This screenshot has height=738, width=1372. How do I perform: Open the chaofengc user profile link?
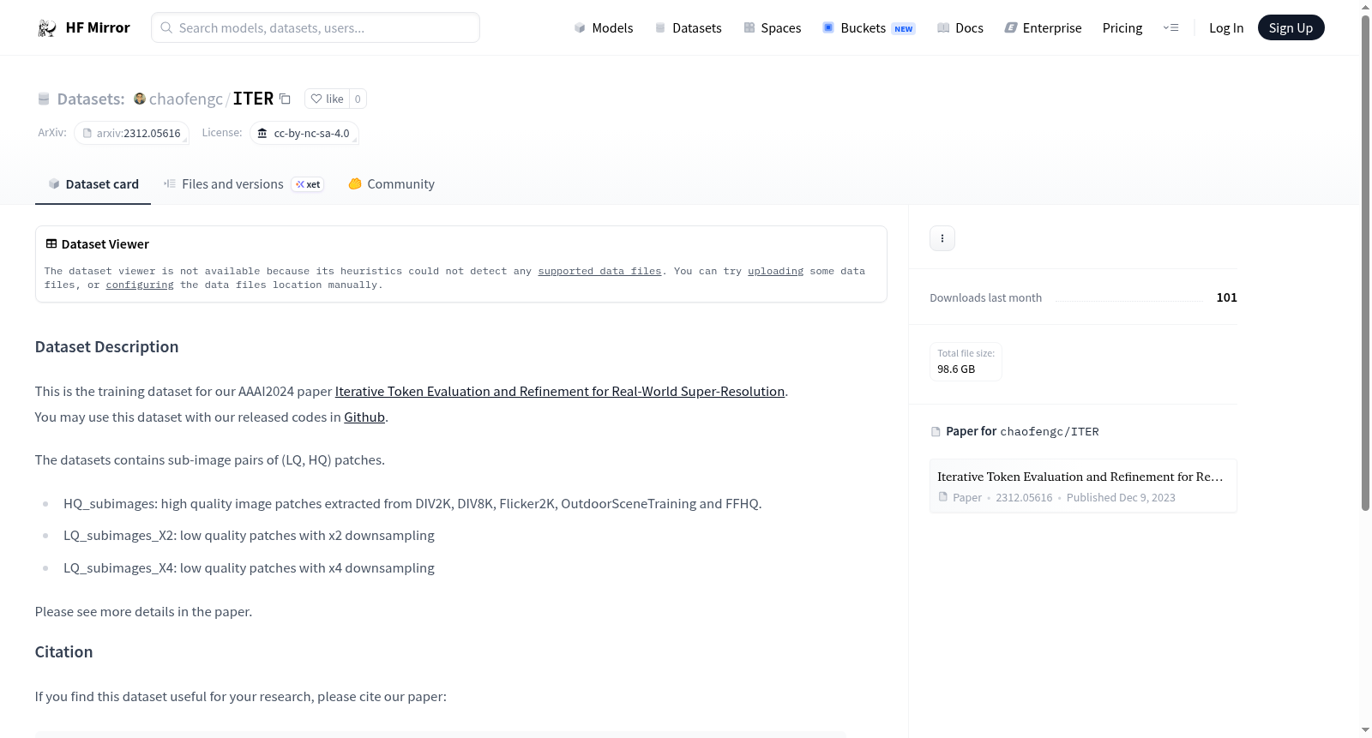[x=185, y=99]
